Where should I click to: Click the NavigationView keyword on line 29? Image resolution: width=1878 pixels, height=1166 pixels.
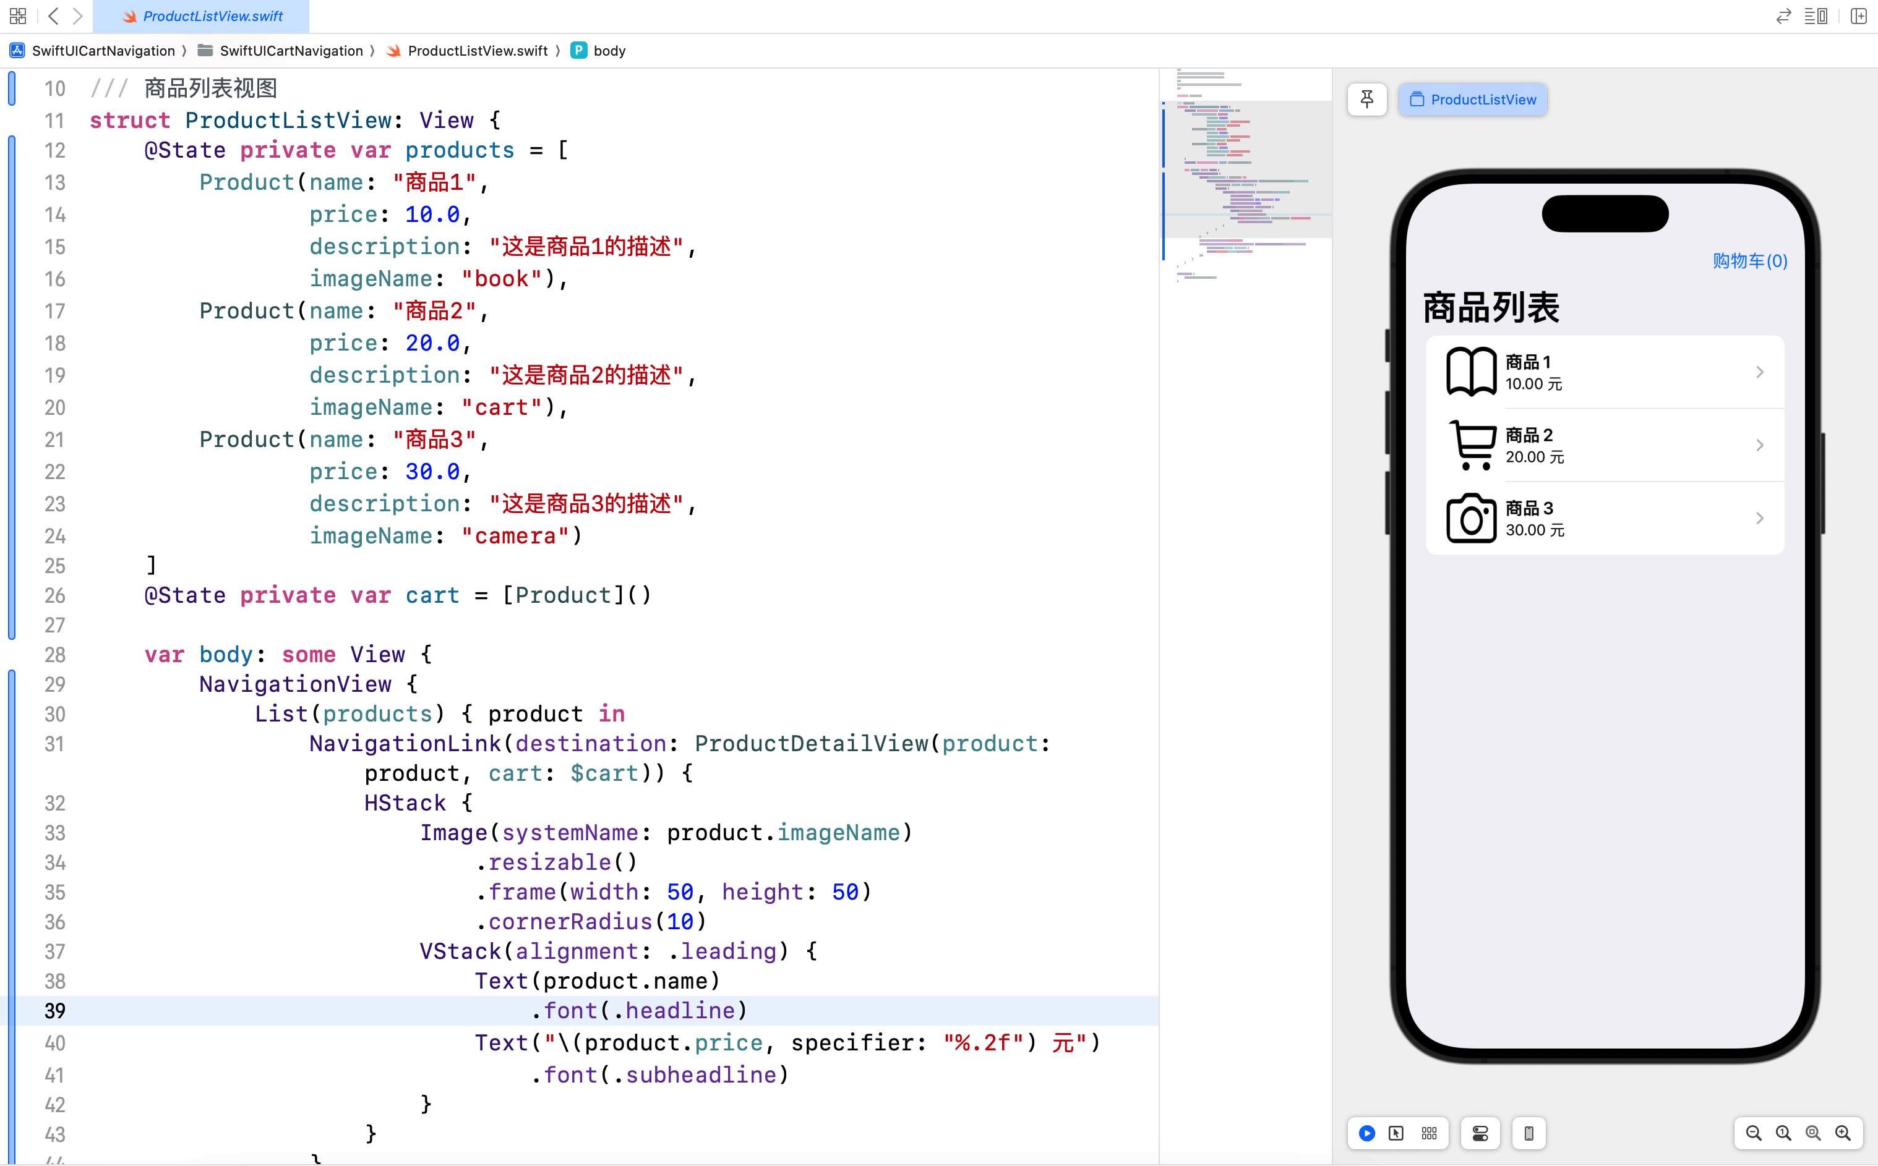tap(296, 684)
